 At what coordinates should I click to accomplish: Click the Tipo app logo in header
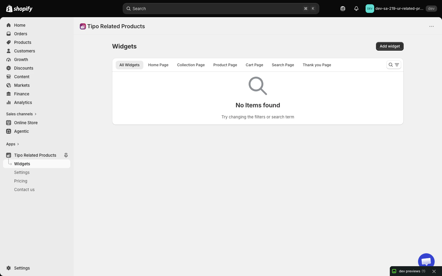[83, 26]
